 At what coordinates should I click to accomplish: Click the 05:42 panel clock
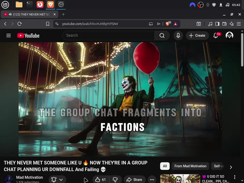(x=236, y=5)
